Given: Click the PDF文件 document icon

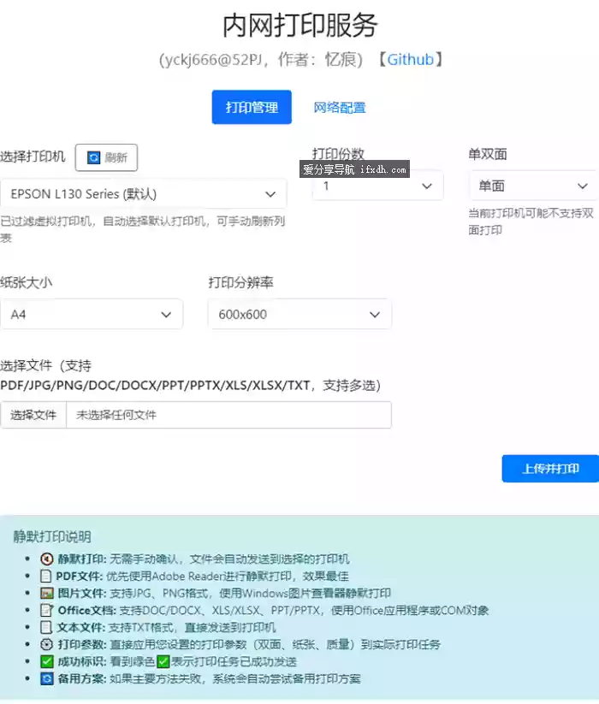Looking at the screenshot, I should coord(46,576).
